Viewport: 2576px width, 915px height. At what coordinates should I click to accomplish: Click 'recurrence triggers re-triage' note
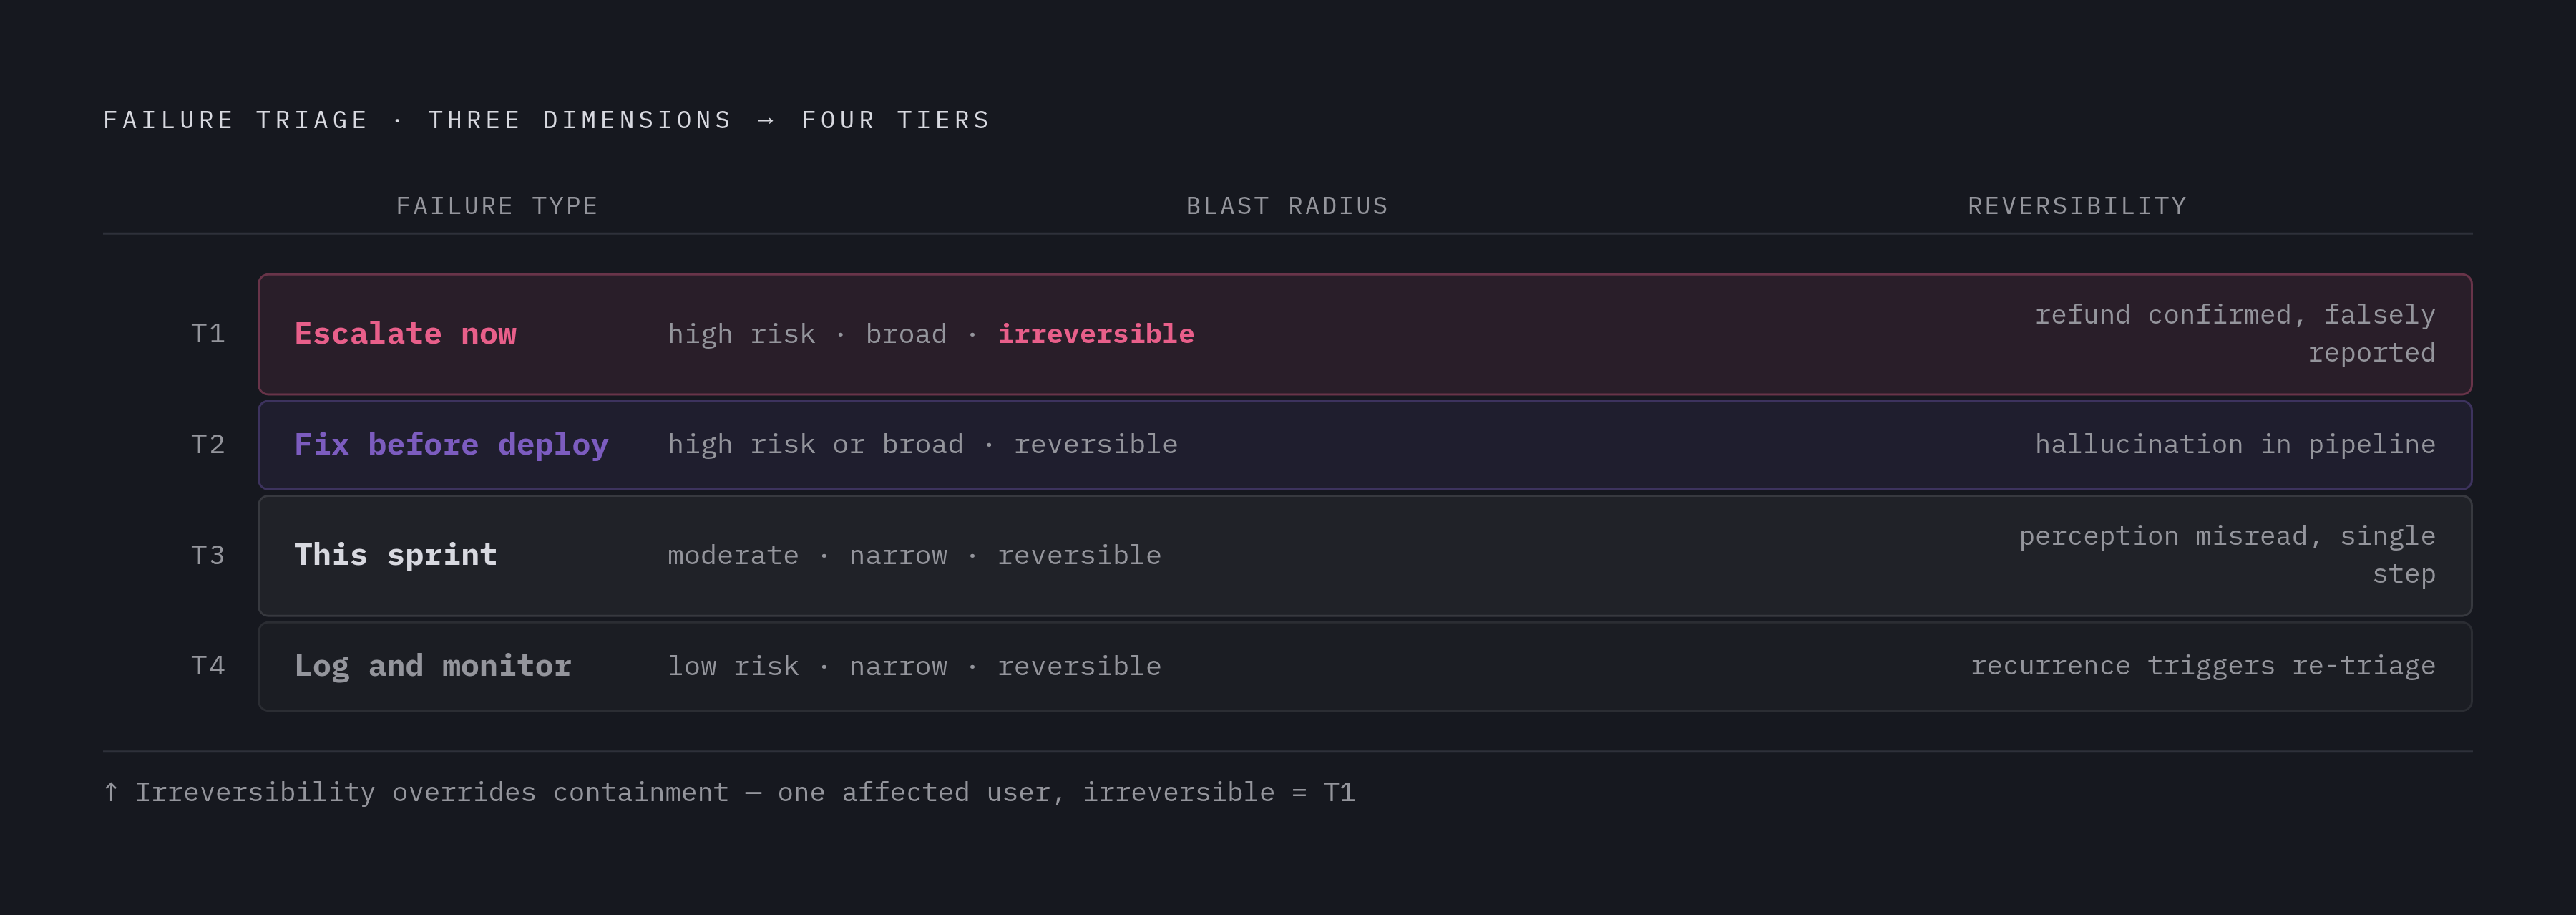2203,666
